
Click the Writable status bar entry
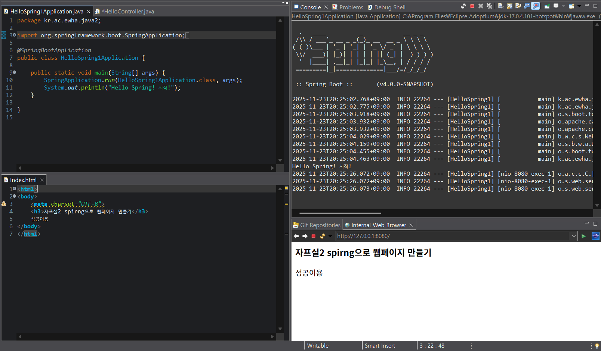tap(318, 346)
